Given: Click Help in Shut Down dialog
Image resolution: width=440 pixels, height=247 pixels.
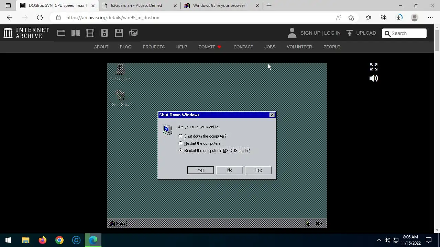Looking at the screenshot, I should (258, 170).
